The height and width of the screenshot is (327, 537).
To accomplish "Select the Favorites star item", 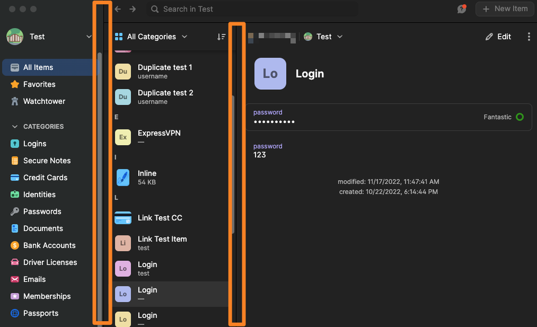I will click(x=39, y=84).
